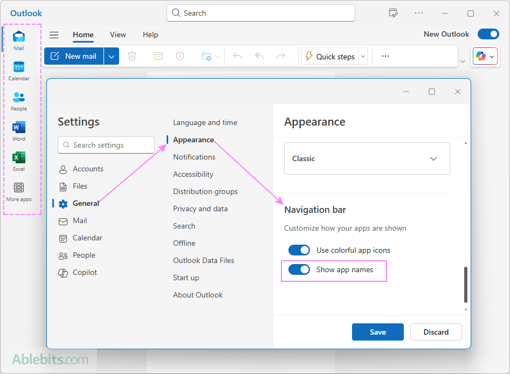Image resolution: width=510 pixels, height=374 pixels.
Task: Open More apps in the sidebar
Action: click(19, 192)
